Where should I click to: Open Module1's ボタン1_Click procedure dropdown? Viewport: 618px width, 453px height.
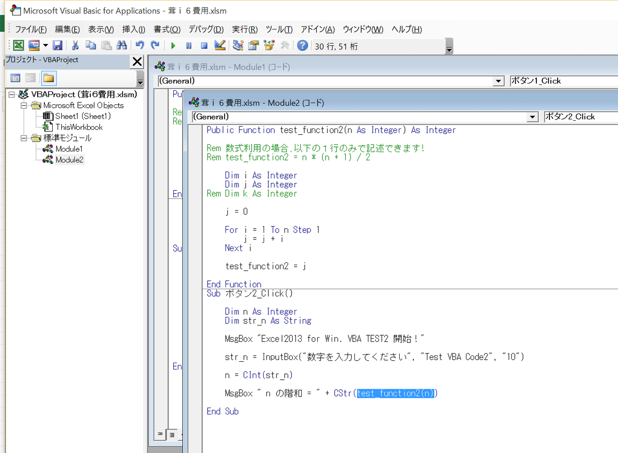coord(564,81)
